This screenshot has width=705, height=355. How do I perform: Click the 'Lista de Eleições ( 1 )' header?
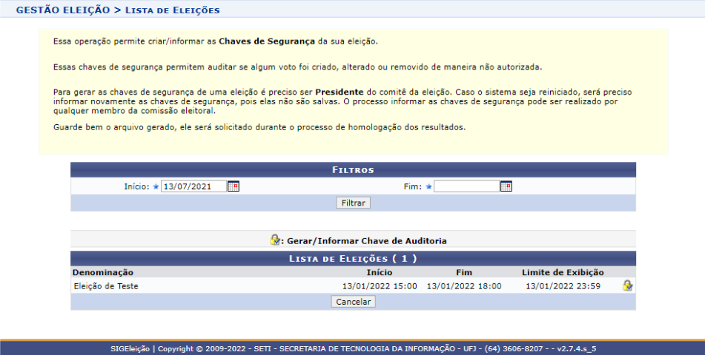(353, 259)
